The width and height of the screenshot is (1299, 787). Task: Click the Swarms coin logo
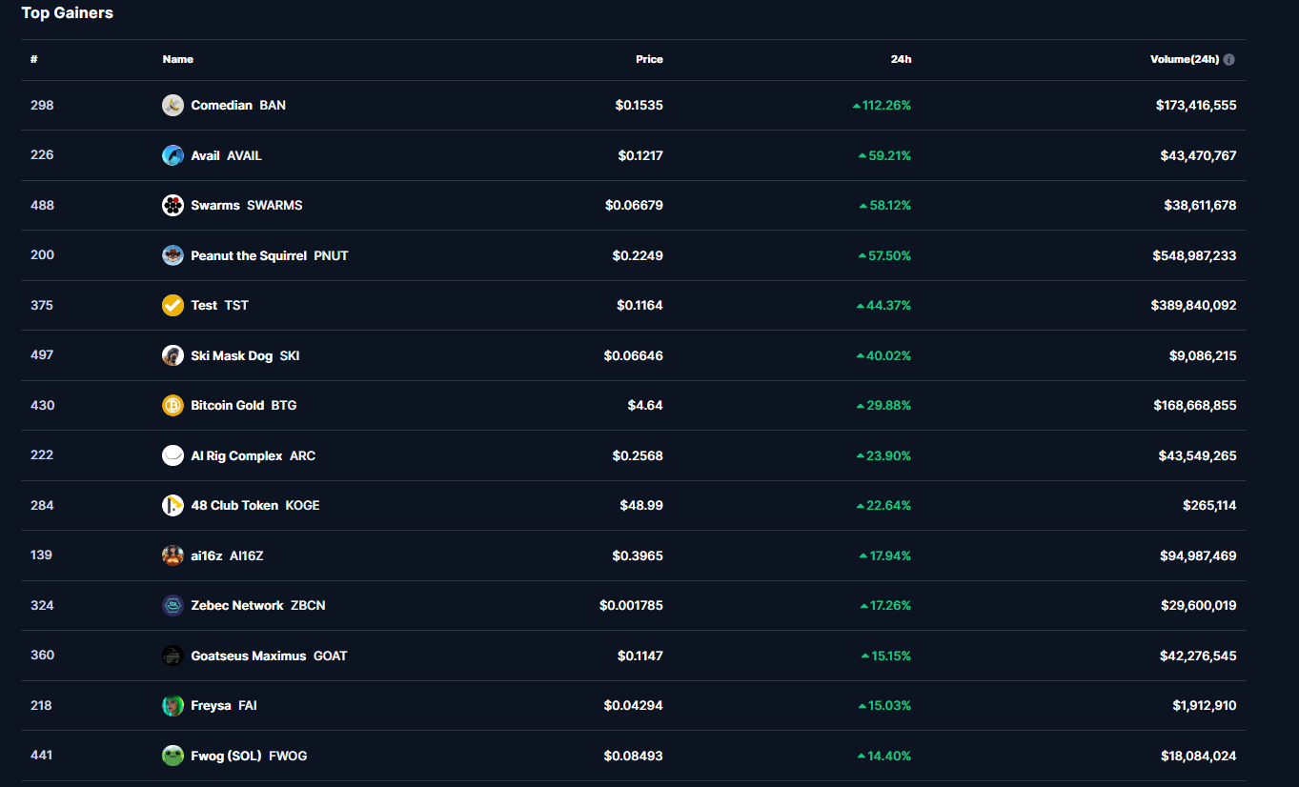173,206
